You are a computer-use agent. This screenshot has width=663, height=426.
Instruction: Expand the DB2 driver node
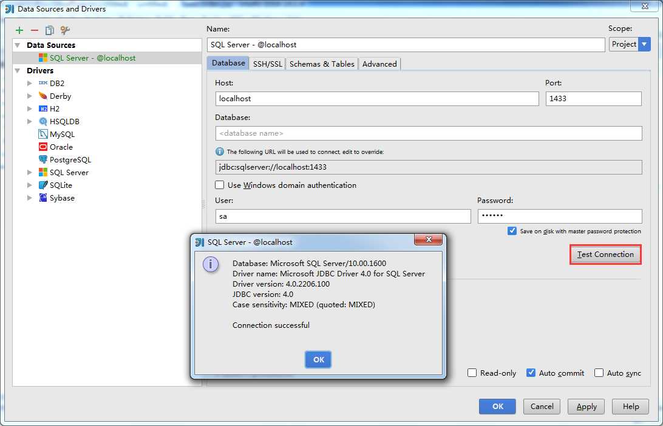click(30, 83)
